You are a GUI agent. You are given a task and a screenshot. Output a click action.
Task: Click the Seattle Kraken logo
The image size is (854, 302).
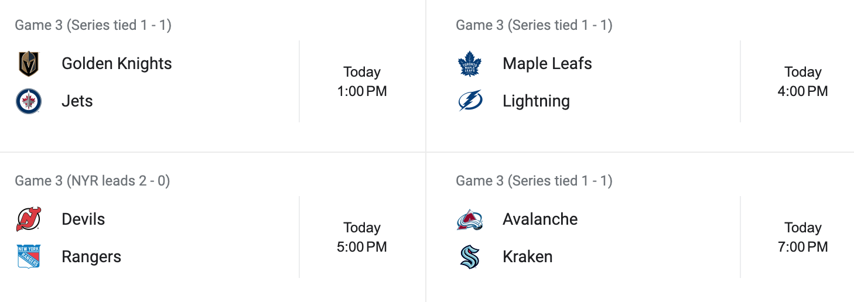tap(469, 257)
